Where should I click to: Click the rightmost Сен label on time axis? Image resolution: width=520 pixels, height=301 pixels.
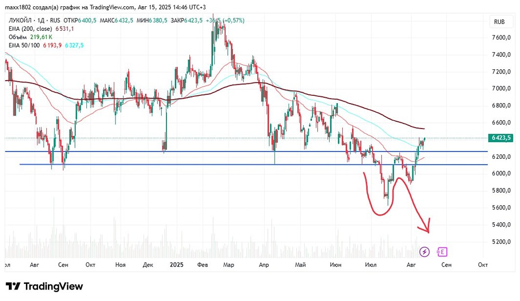coord(446,265)
